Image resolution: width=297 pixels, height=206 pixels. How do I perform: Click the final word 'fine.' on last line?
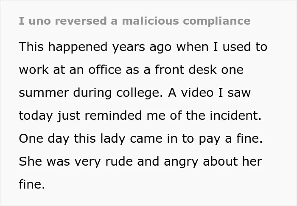[x=32, y=184]
